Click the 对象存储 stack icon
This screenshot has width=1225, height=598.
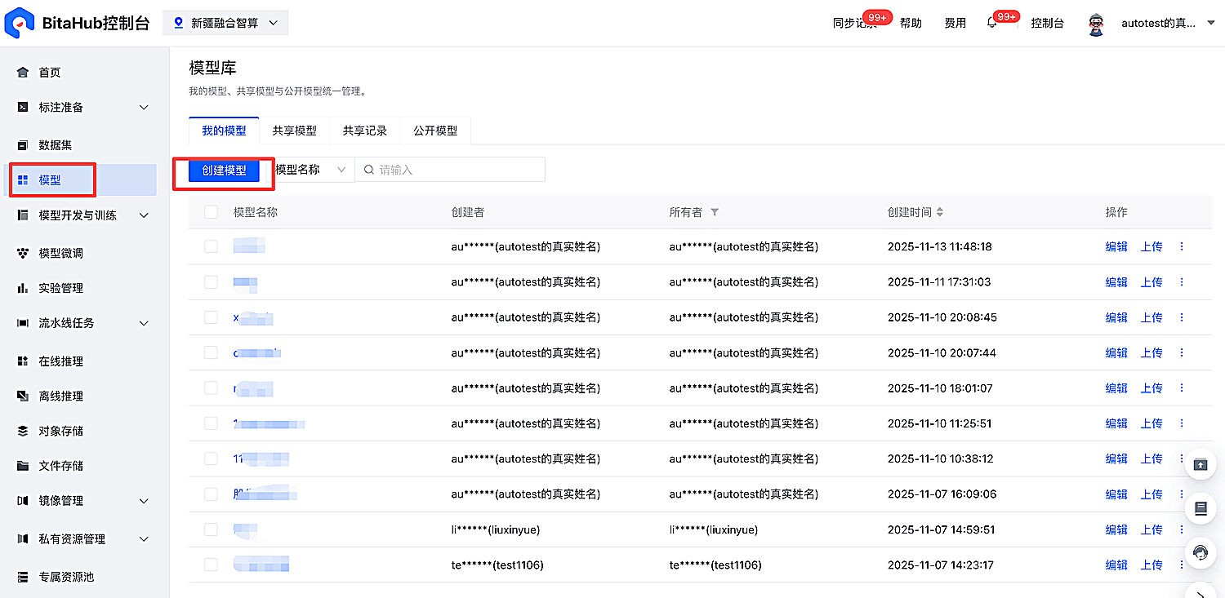(23, 431)
